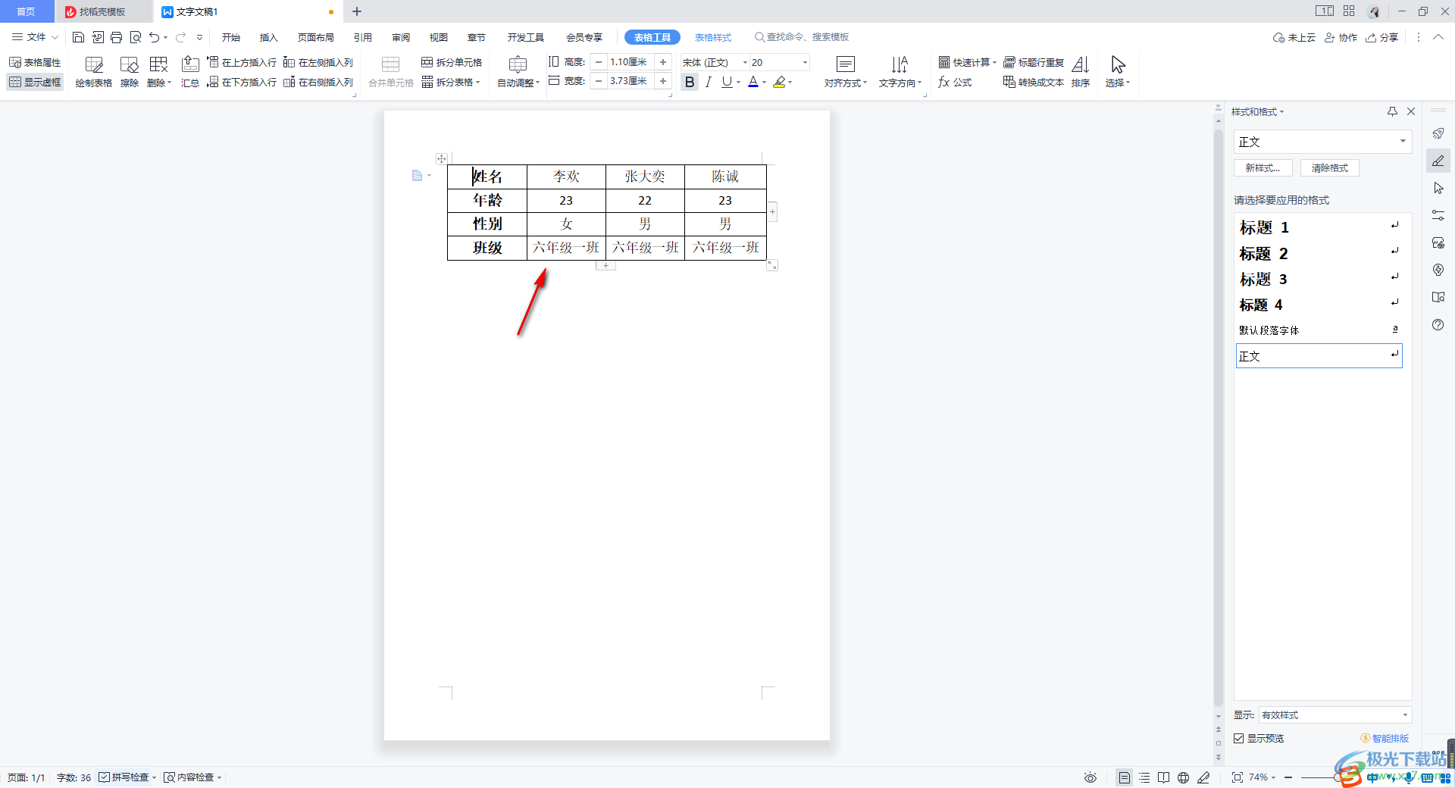Image resolution: width=1455 pixels, height=788 pixels.
Task: Open selection arrow tool in right sidebar
Action: tap(1438, 188)
